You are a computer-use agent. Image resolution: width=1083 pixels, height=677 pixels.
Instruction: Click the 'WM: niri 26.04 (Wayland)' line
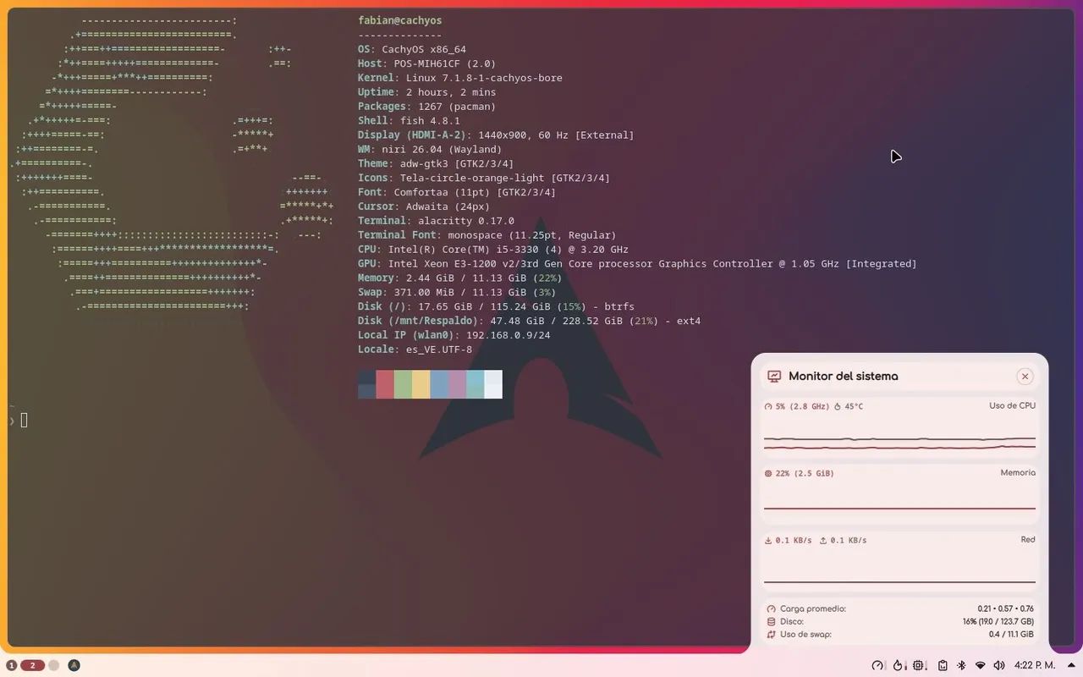point(430,150)
